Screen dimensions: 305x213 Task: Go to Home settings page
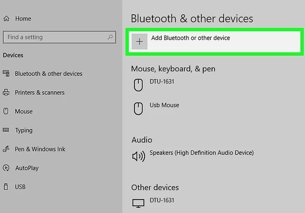[23, 18]
